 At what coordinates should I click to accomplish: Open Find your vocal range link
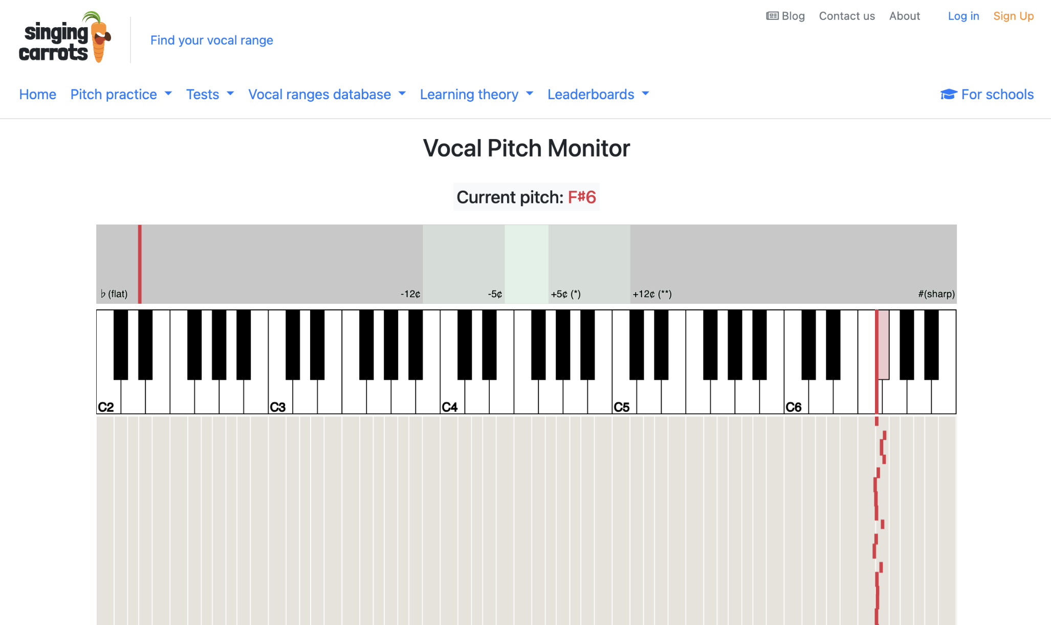[x=211, y=40]
